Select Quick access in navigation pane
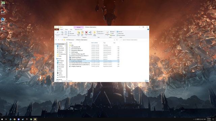 [61, 44]
